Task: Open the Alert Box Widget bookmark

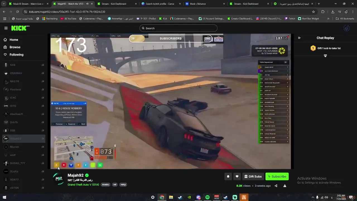Action: tap(308, 19)
